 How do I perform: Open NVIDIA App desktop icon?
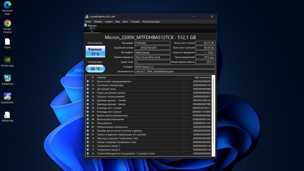7,62
